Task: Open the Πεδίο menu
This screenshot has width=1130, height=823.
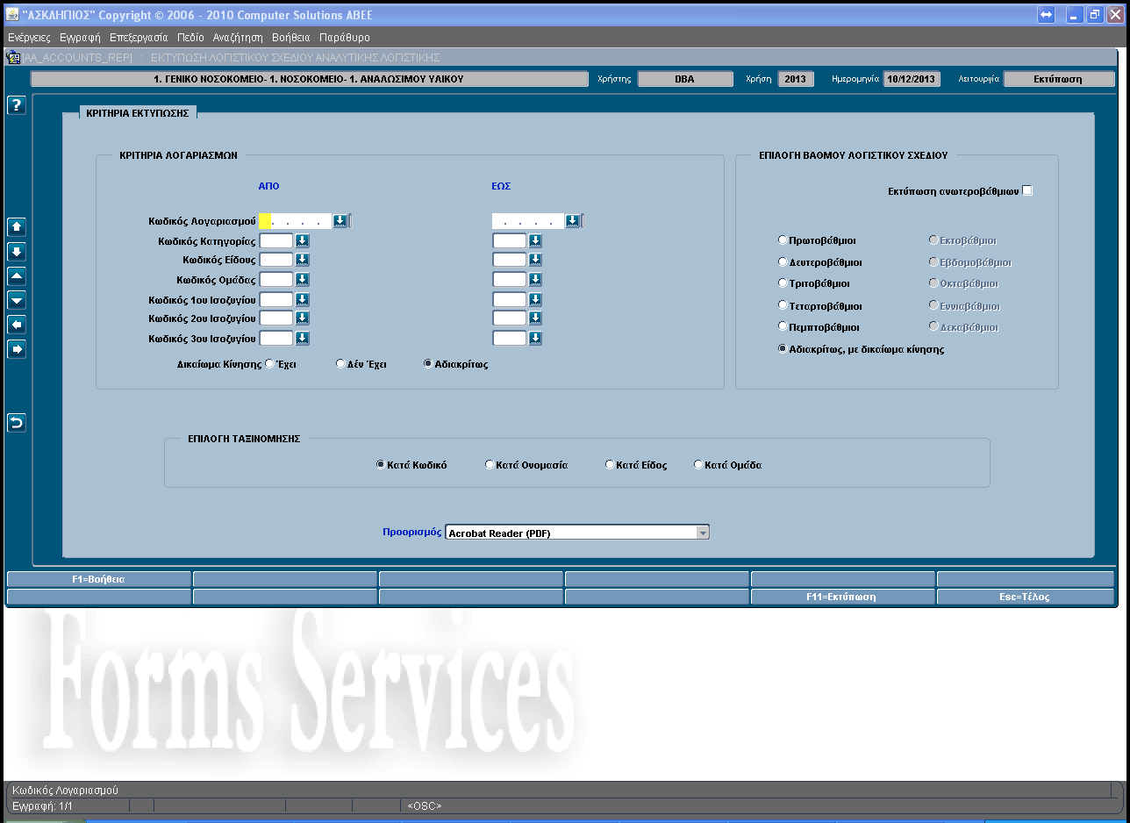Action: (x=190, y=38)
